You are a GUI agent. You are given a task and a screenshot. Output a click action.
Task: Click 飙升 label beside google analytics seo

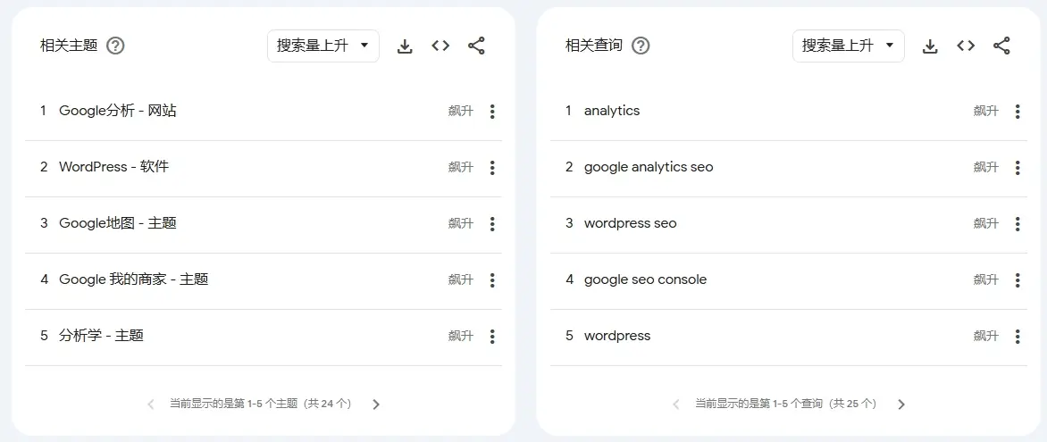(986, 168)
